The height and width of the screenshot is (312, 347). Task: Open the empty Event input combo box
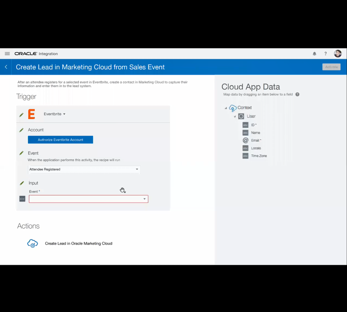pyautogui.click(x=88, y=199)
